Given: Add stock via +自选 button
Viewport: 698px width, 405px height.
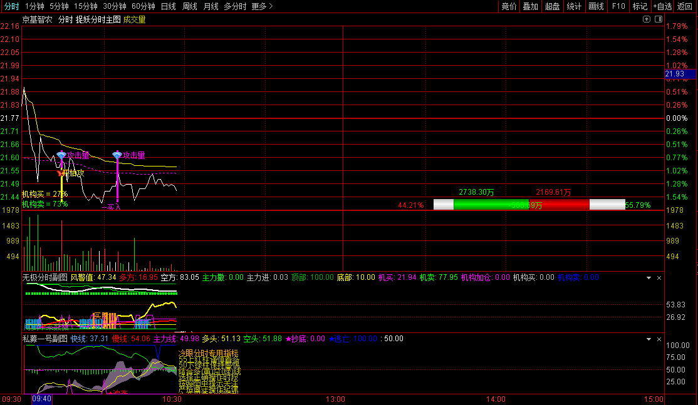Looking at the screenshot, I should click(x=662, y=6).
